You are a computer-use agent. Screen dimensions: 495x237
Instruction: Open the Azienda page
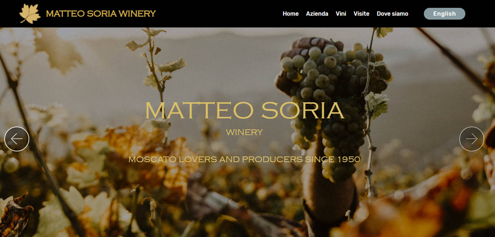[x=317, y=14]
